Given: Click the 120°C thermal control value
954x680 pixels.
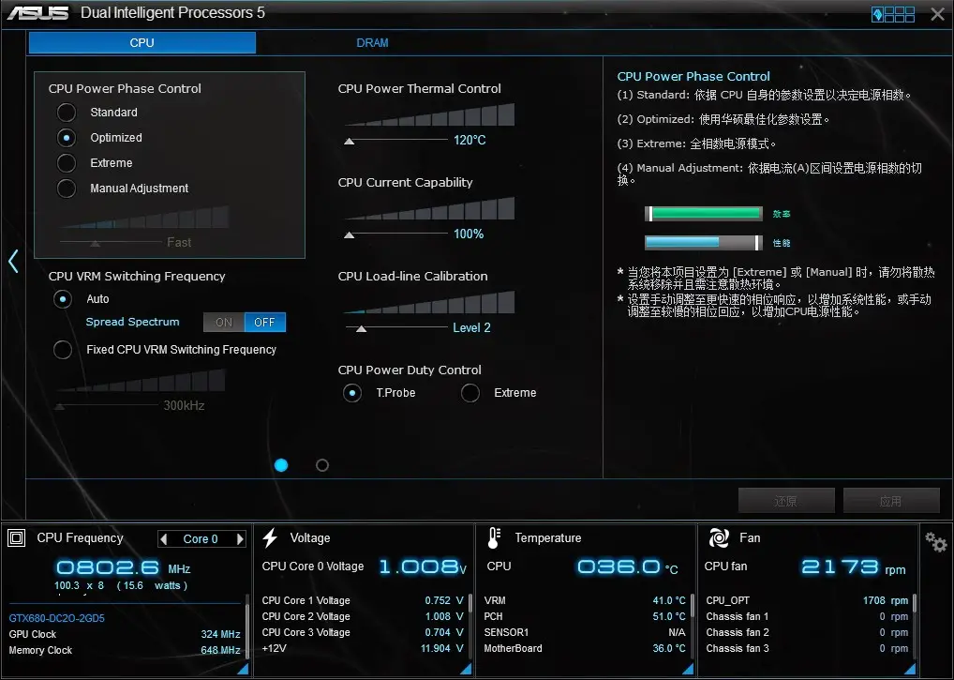Looking at the screenshot, I should (470, 140).
